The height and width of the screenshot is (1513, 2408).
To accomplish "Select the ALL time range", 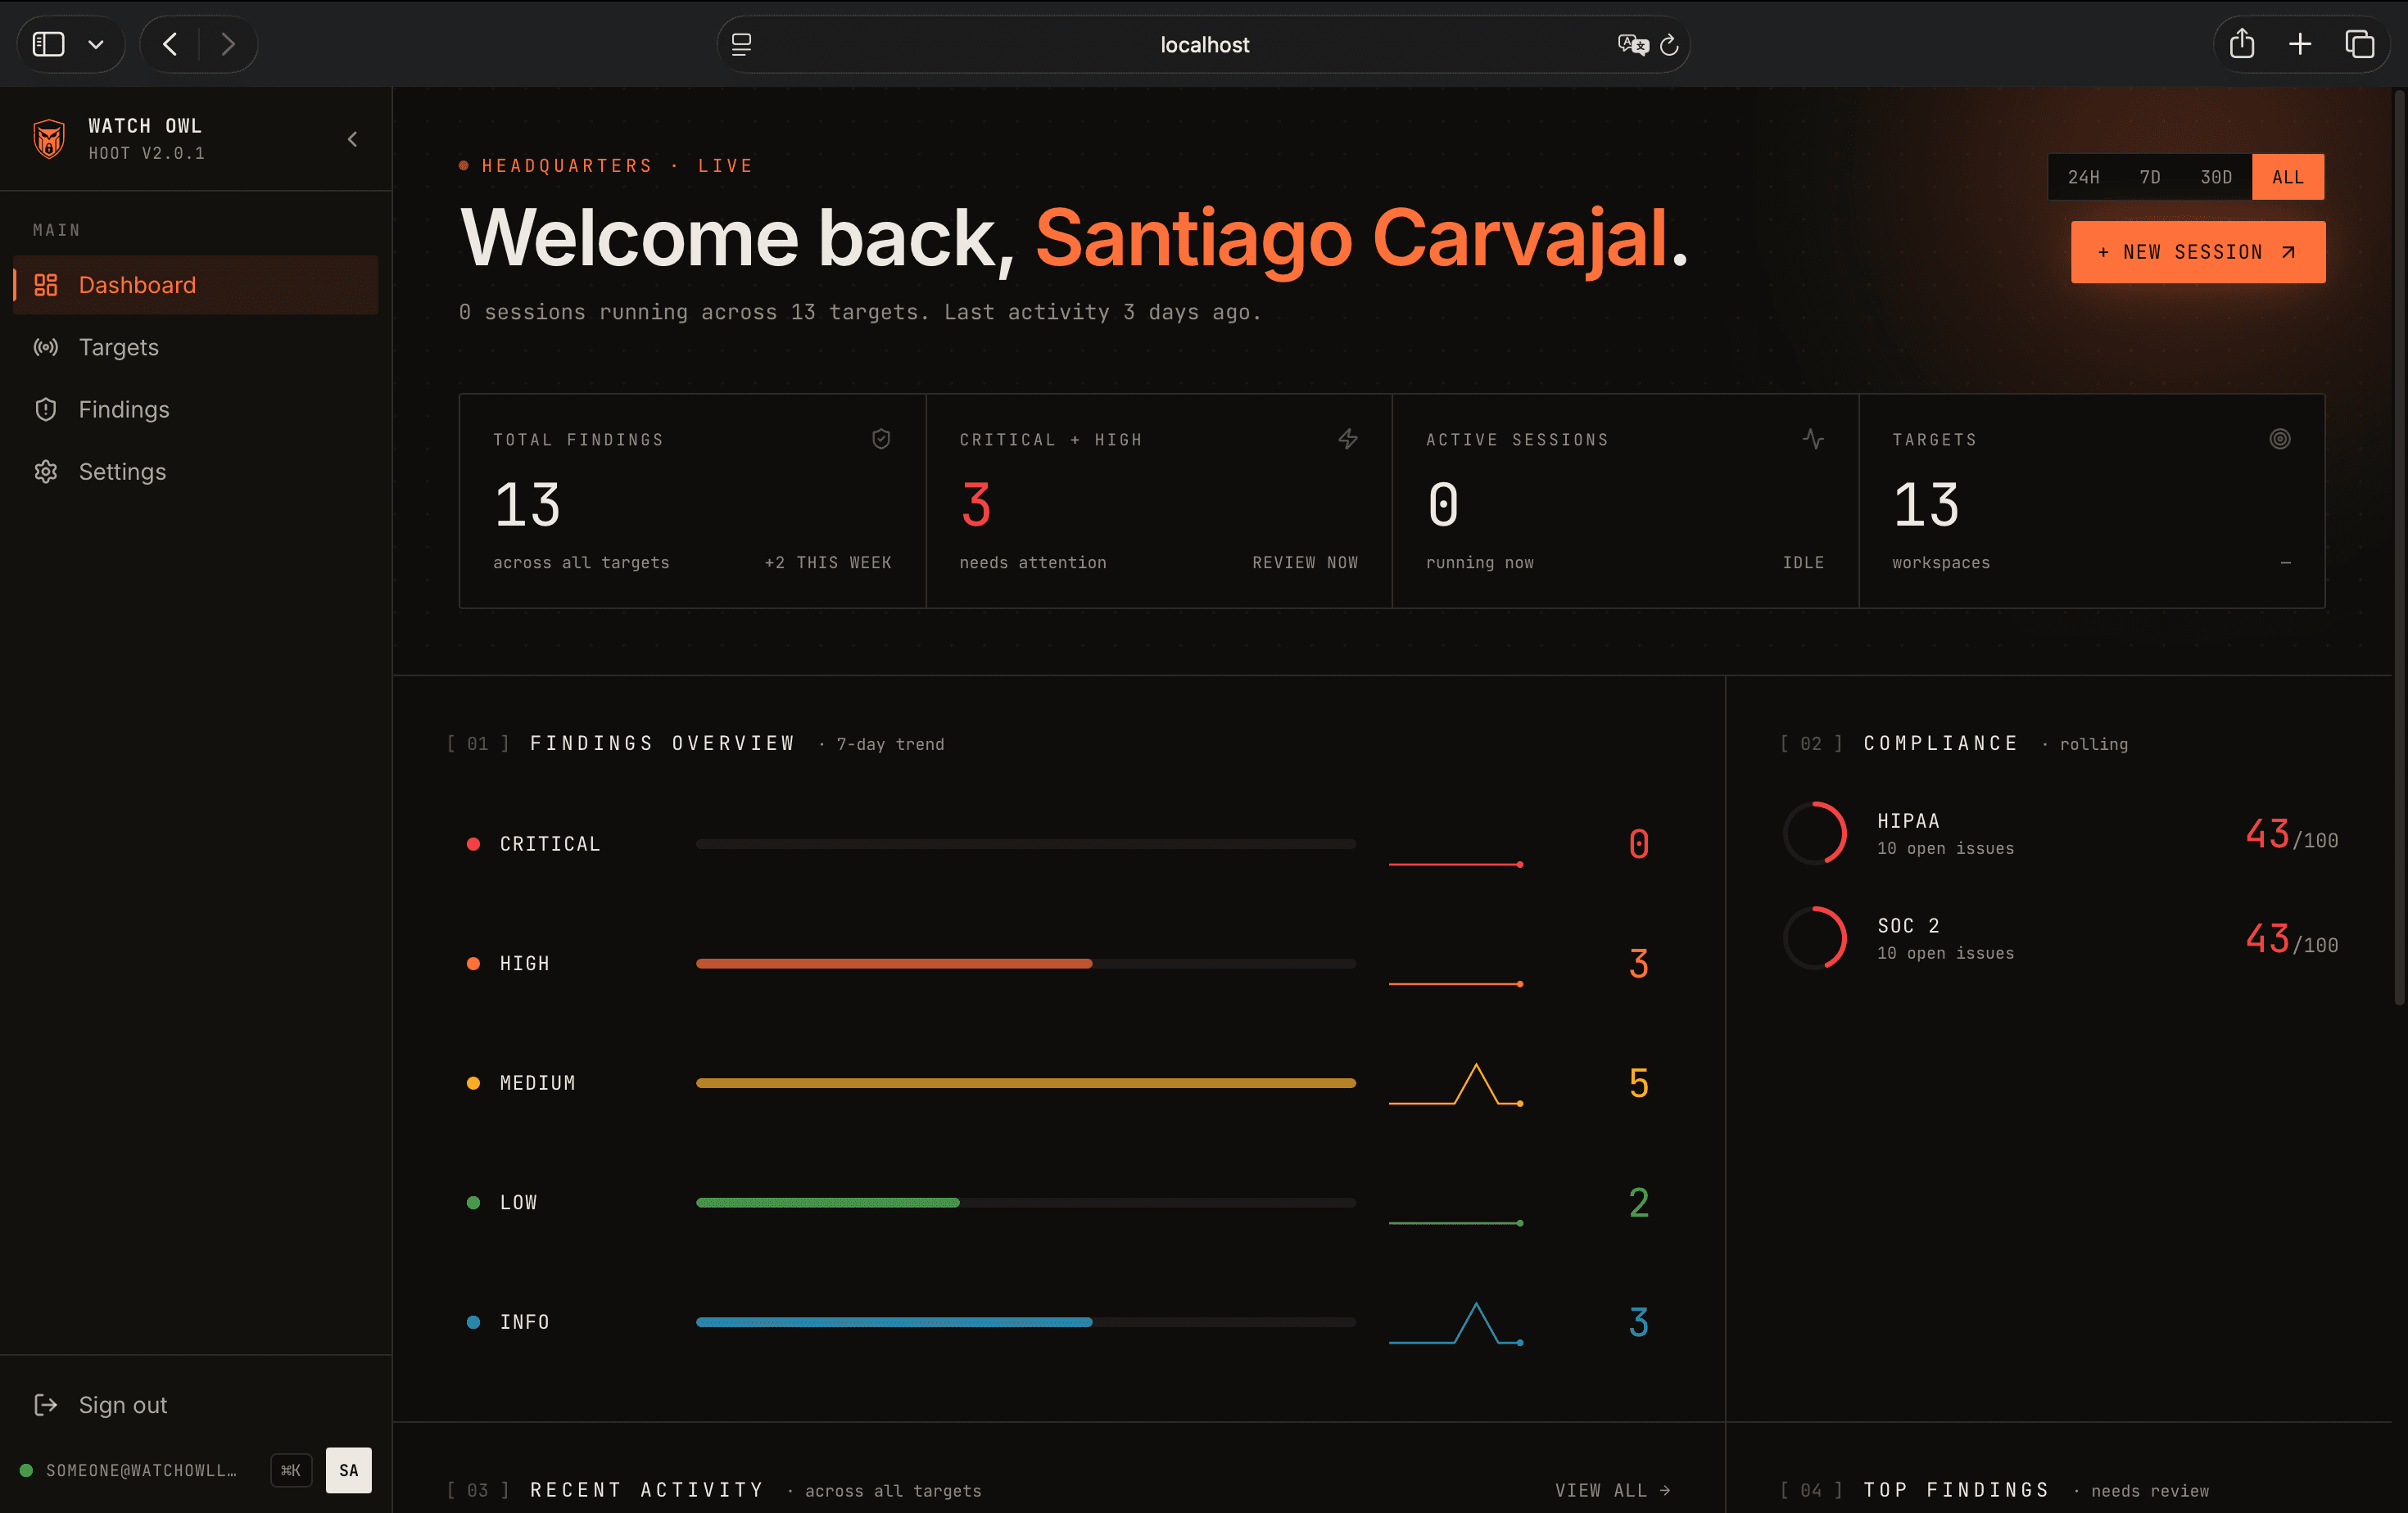I will click(2287, 177).
